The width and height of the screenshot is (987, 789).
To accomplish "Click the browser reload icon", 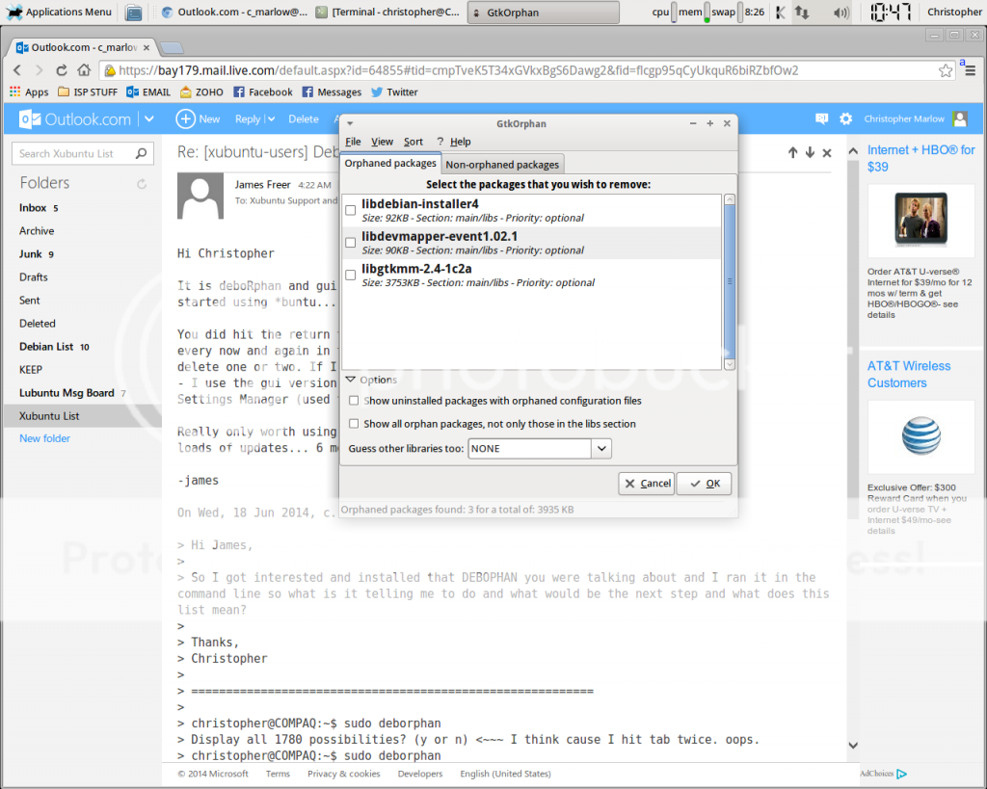I will [62, 70].
